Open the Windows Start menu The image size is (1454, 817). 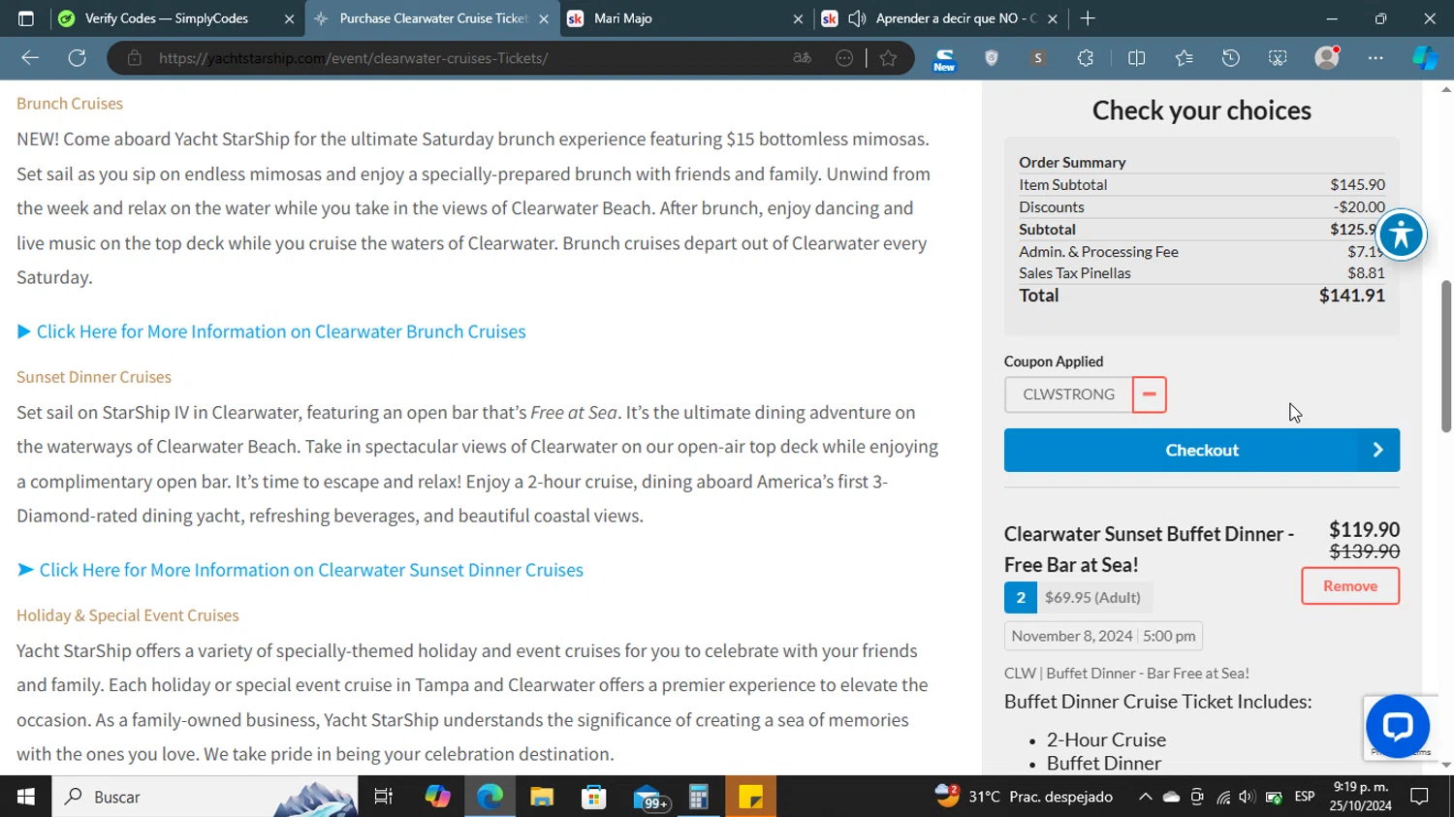pos(26,797)
